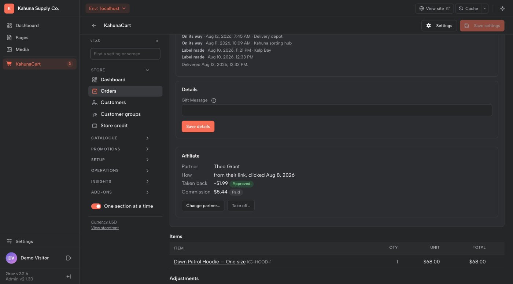Open the Store credit wallet item
The height and width of the screenshot is (284, 513).
[125, 126]
